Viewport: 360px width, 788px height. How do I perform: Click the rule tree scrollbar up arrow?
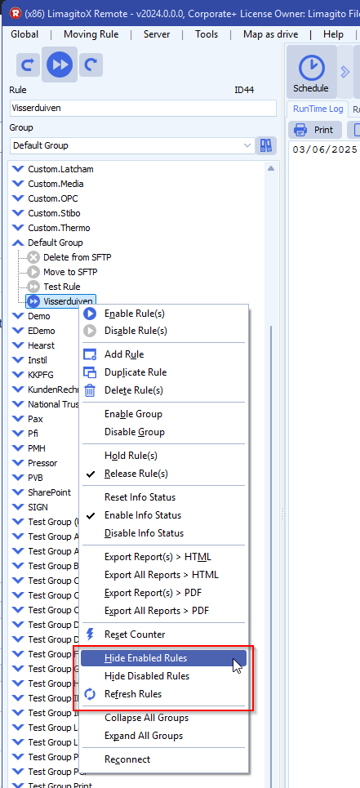[x=271, y=168]
